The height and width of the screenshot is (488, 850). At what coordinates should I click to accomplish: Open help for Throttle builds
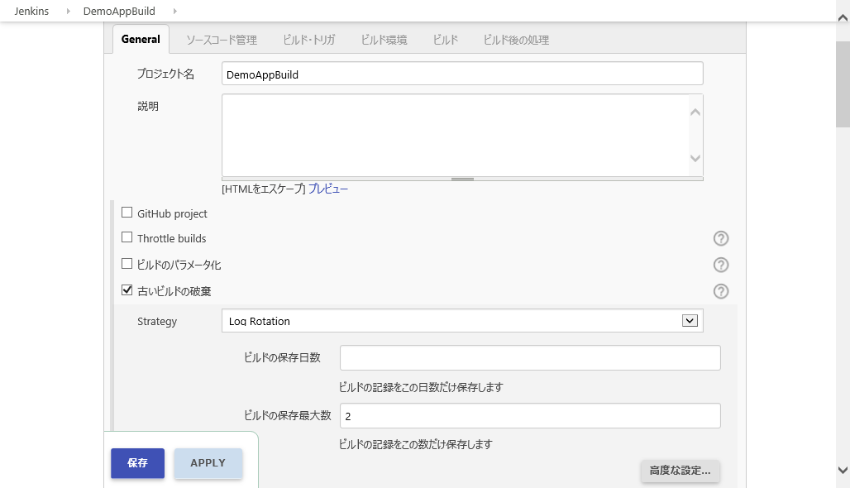click(720, 238)
